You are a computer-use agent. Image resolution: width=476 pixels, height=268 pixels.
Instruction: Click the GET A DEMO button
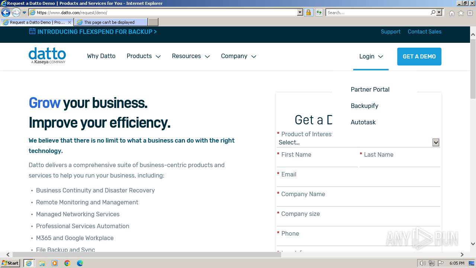[x=419, y=57]
